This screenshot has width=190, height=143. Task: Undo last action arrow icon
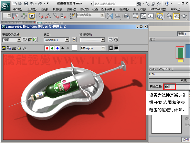click(x=32, y=3)
